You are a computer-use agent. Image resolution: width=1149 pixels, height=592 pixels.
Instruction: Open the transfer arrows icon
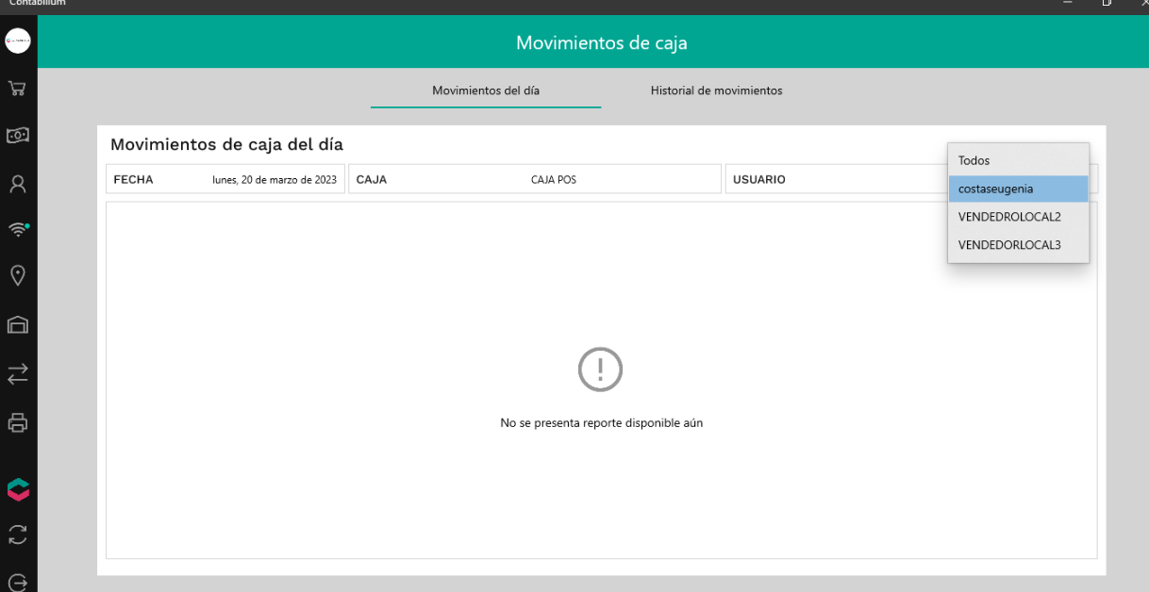(x=18, y=374)
